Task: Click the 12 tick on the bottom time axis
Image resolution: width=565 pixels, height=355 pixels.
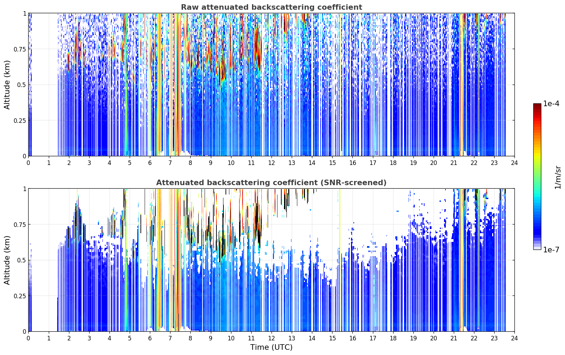Action: click(271, 338)
